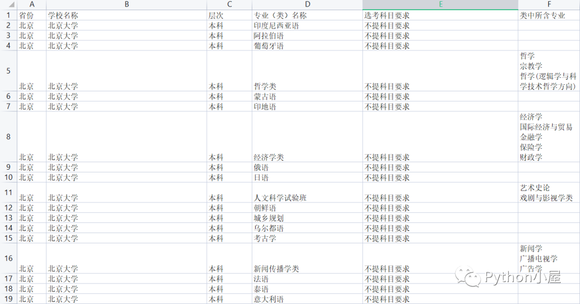This screenshot has height=304, width=580.
Task: Click cell '学校名称'
Action: click(127, 16)
